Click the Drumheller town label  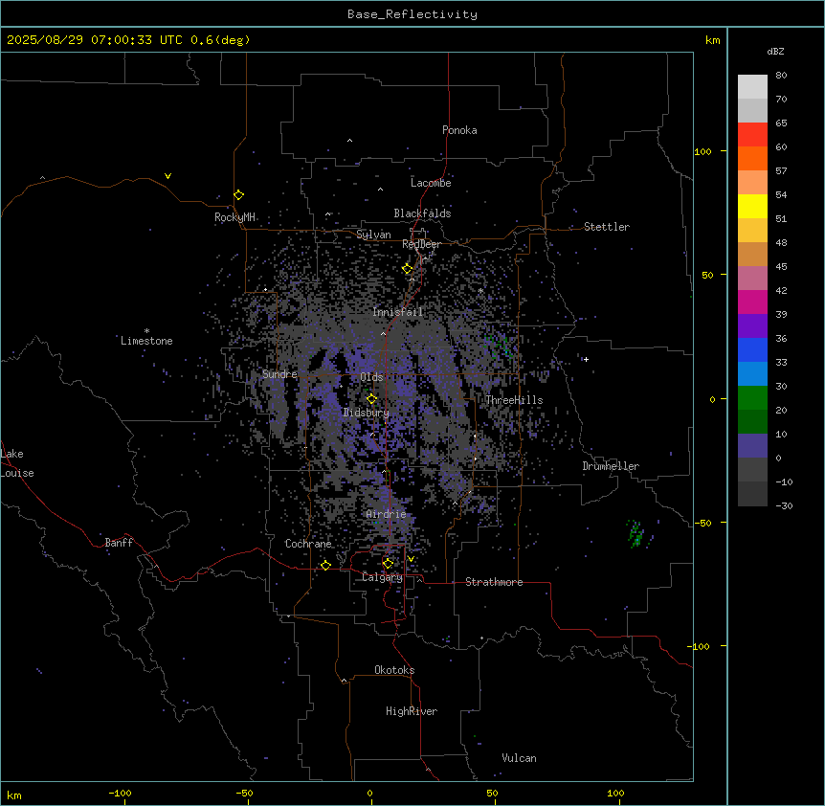tap(611, 466)
